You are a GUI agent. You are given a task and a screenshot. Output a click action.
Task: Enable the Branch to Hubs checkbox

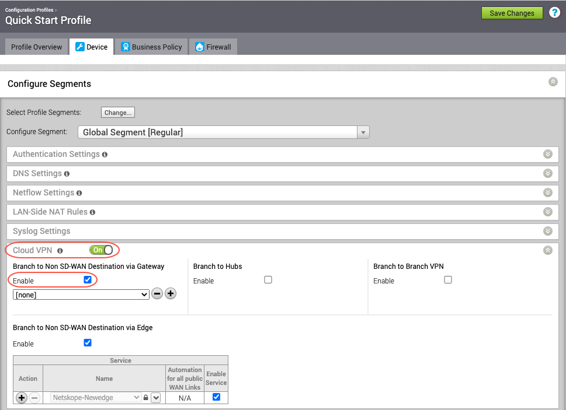[x=268, y=279]
